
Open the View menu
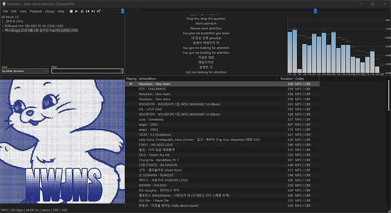(23, 11)
